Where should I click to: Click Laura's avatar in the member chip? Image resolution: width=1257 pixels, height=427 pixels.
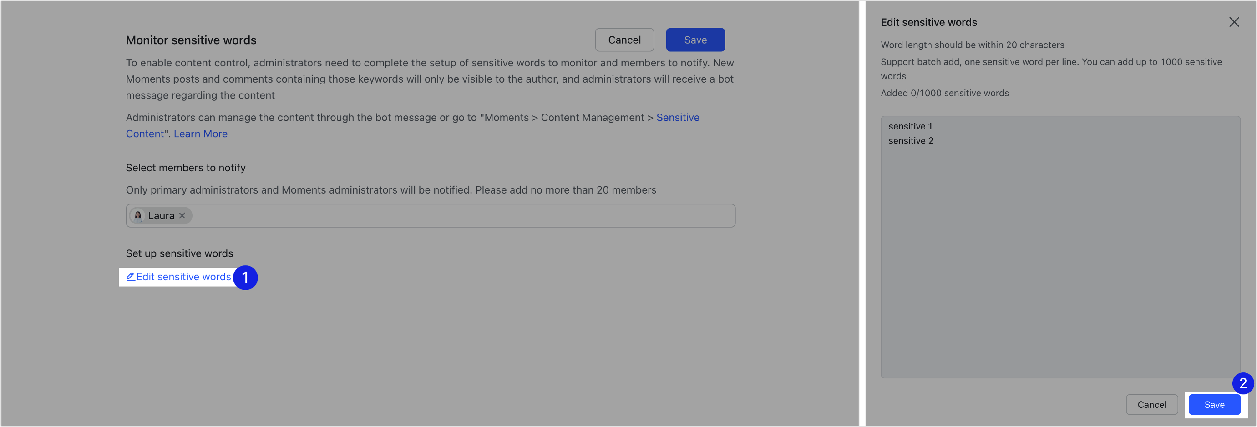click(x=138, y=215)
